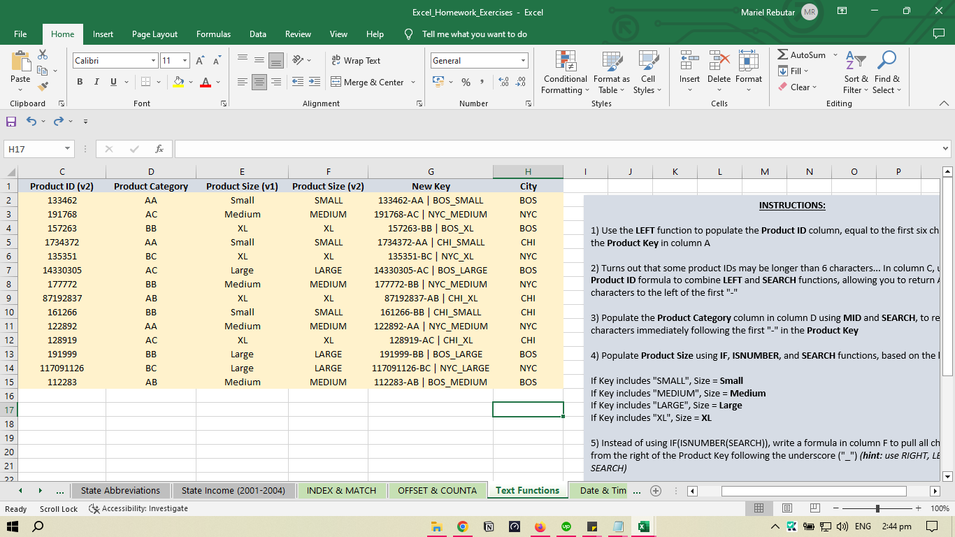Screen dimensions: 955x537
Task: Toggle Underline formatting
Action: (114, 82)
